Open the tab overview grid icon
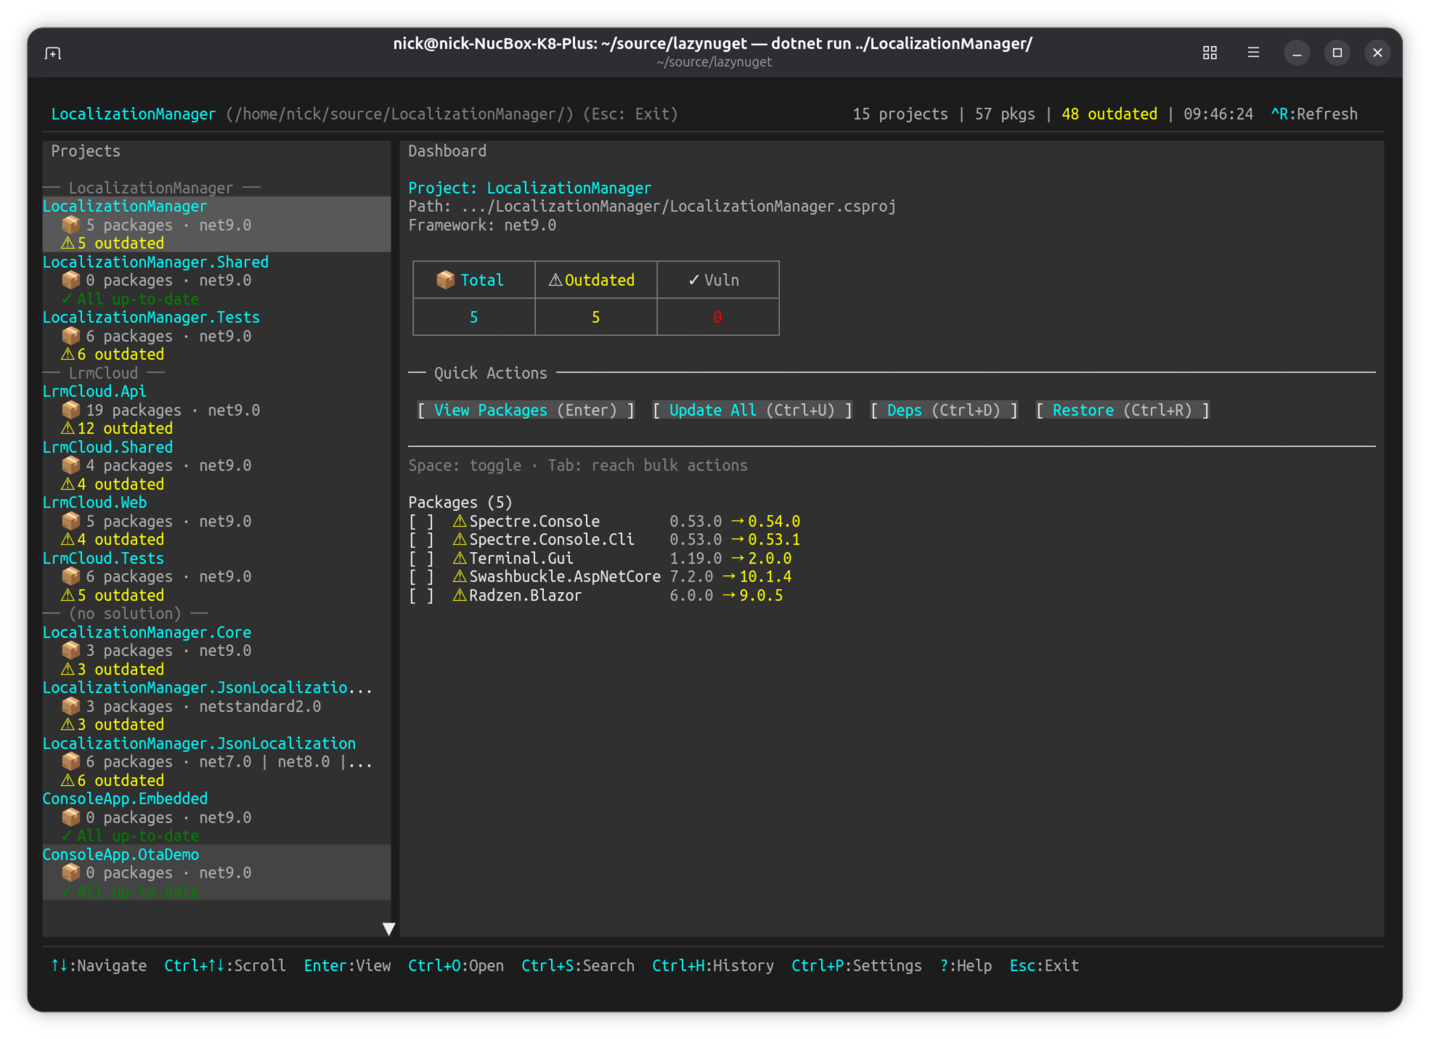This screenshot has height=1039, width=1430. [1210, 53]
